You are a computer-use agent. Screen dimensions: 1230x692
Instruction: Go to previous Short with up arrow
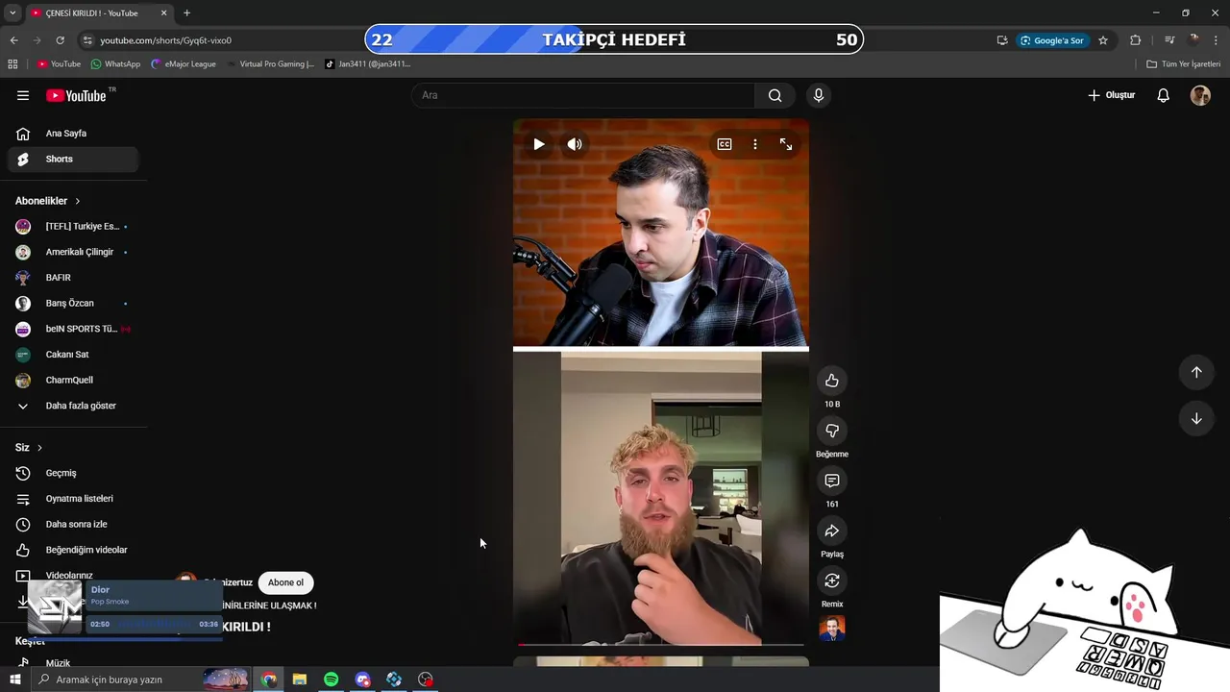point(1196,372)
